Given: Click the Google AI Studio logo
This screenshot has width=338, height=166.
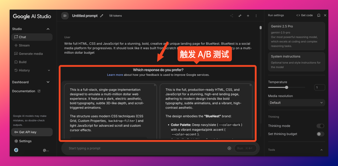Looking at the screenshot, I should click(32, 16).
